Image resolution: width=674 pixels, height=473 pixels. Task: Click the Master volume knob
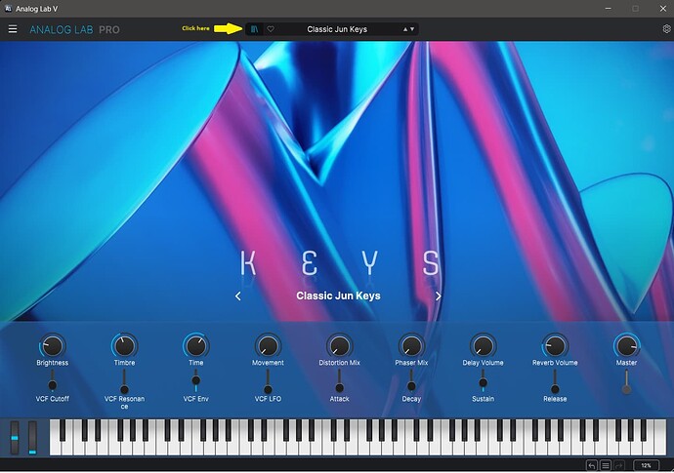pos(626,346)
